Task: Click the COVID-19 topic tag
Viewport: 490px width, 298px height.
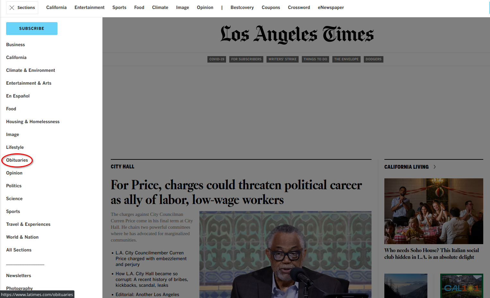Action: [x=217, y=59]
